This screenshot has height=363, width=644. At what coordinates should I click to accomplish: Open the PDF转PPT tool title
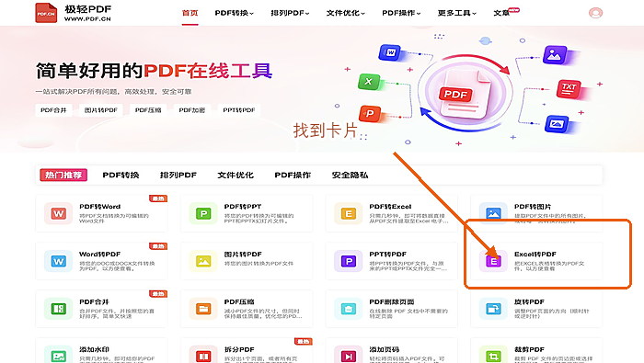point(243,207)
